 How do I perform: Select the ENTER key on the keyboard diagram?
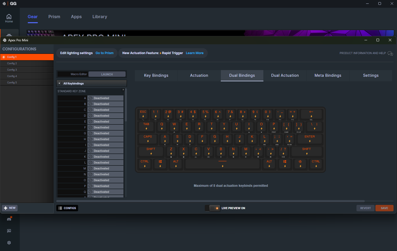click(x=310, y=139)
